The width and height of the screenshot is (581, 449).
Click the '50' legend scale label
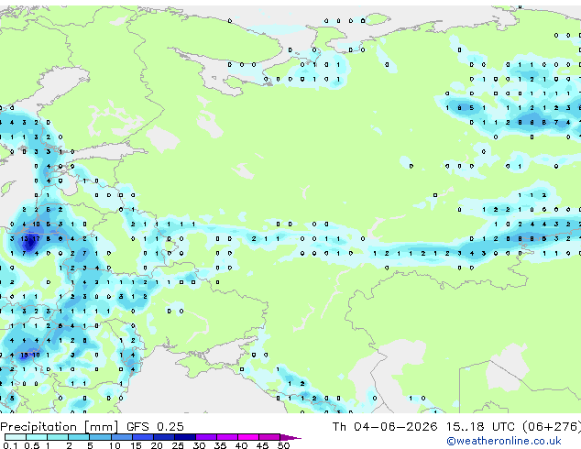284,445
